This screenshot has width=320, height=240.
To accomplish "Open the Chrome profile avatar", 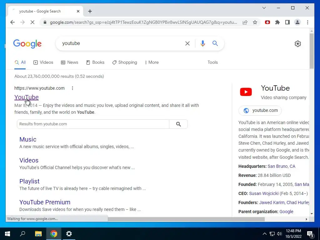I will pyautogui.click(x=297, y=22).
